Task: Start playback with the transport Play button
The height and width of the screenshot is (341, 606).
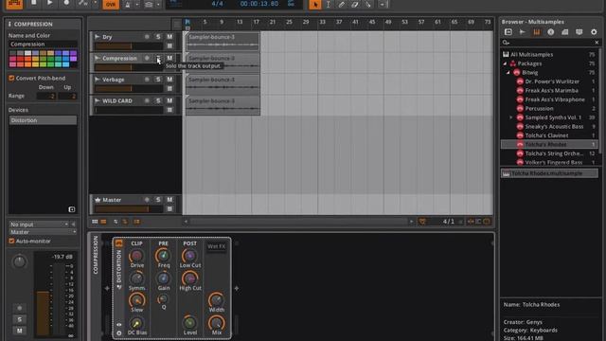Action: [x=50, y=3]
